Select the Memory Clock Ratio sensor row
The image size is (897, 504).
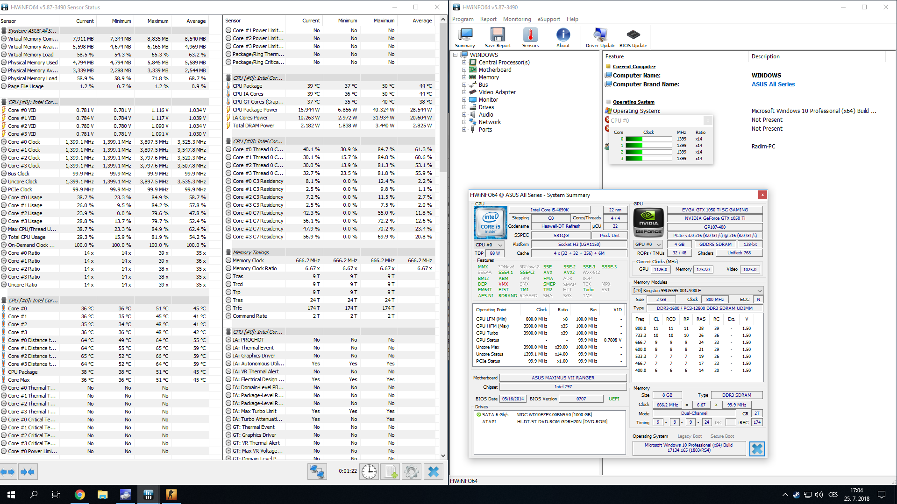click(329, 268)
